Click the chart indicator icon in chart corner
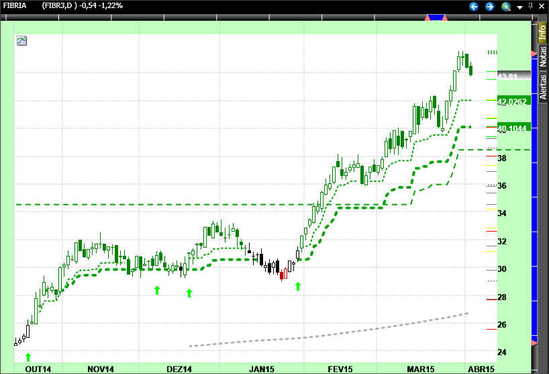The image size is (549, 374). coord(21,40)
